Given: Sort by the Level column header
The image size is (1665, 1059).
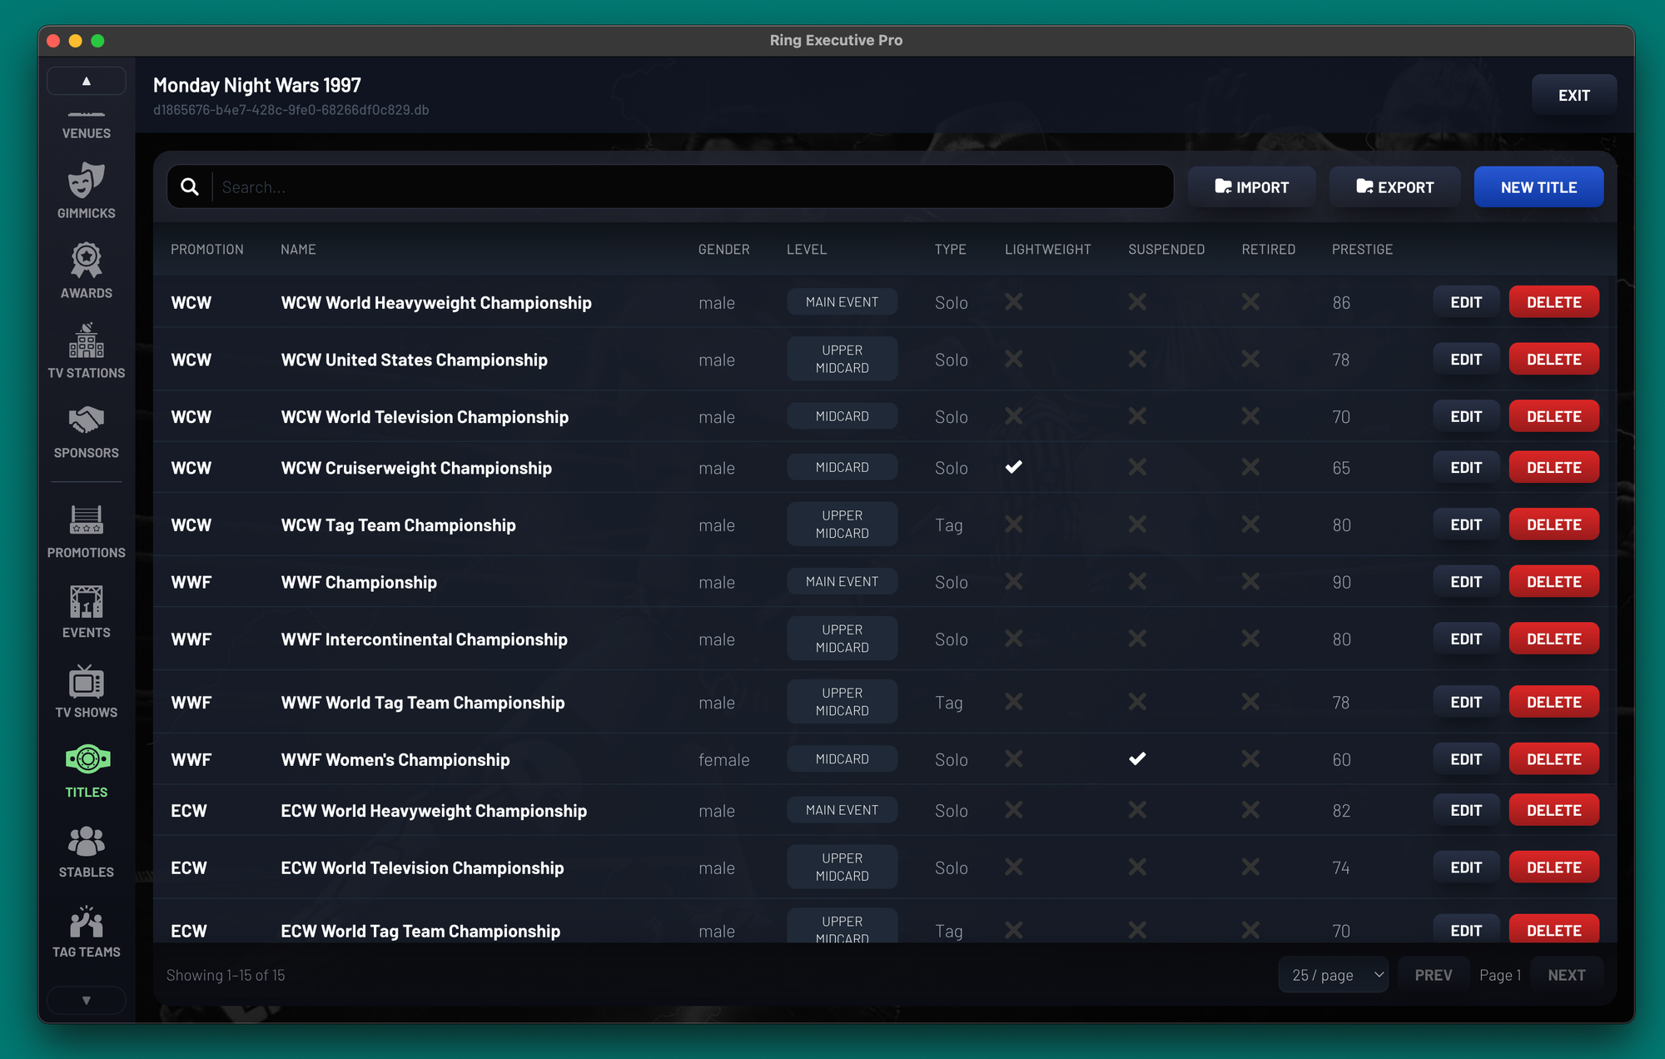Looking at the screenshot, I should pyautogui.click(x=807, y=249).
